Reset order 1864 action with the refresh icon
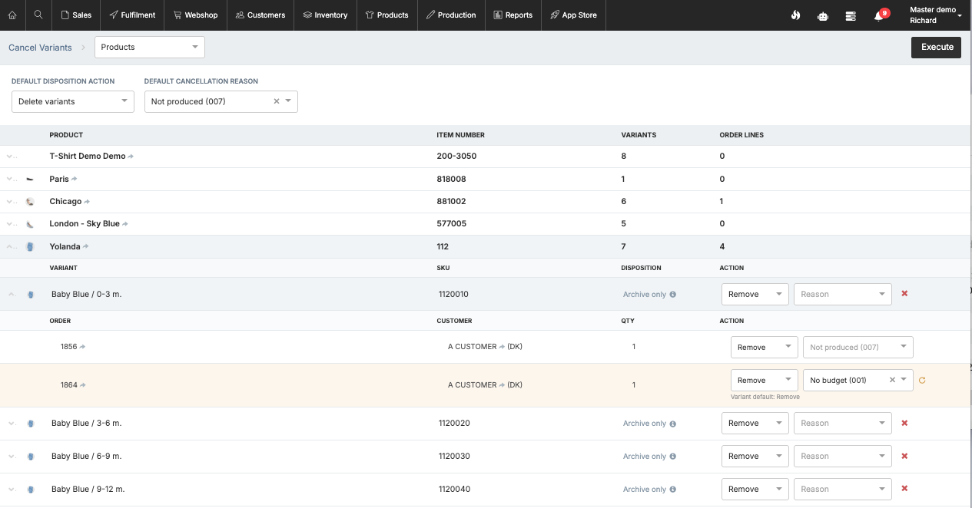Image resolution: width=972 pixels, height=508 pixels. point(922,380)
